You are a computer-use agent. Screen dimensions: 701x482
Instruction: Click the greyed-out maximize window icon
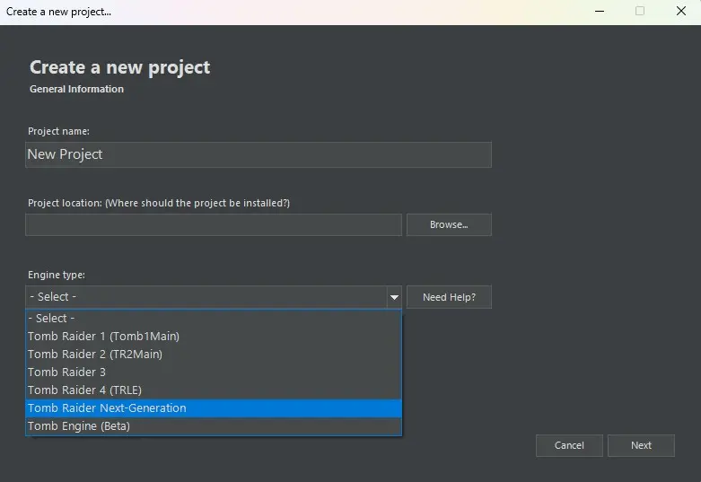point(640,12)
